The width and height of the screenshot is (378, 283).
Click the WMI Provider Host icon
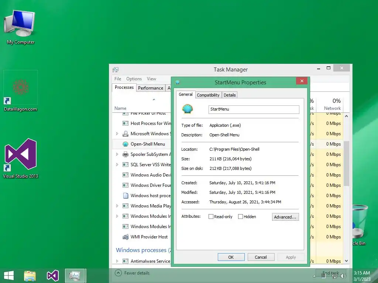[126, 237]
